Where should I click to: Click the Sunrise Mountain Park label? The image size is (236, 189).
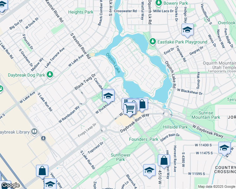tap(206, 115)
